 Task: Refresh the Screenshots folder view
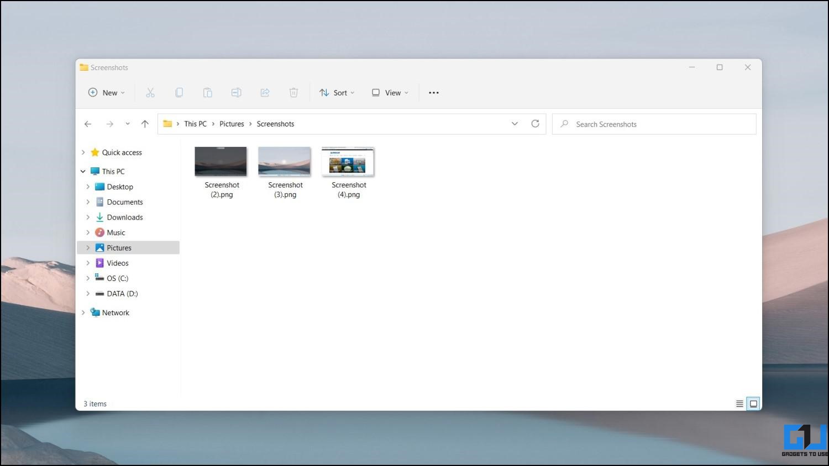tap(535, 124)
